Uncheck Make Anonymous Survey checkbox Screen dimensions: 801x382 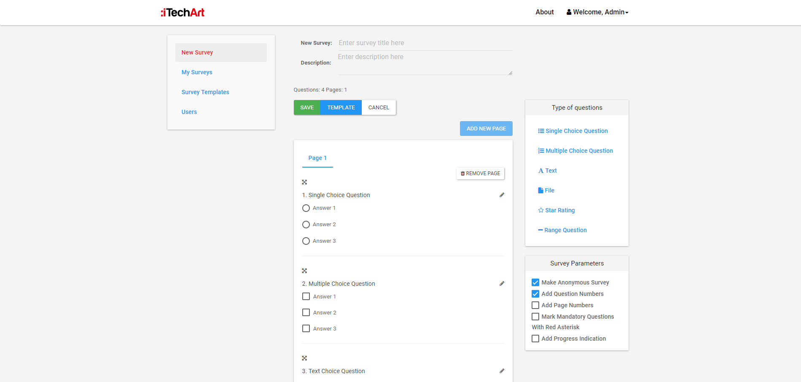click(535, 282)
